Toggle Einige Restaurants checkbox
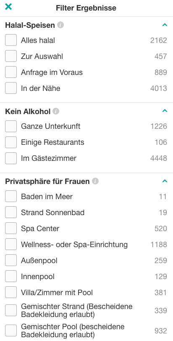This screenshot has width=173, height=341. tap(11, 142)
